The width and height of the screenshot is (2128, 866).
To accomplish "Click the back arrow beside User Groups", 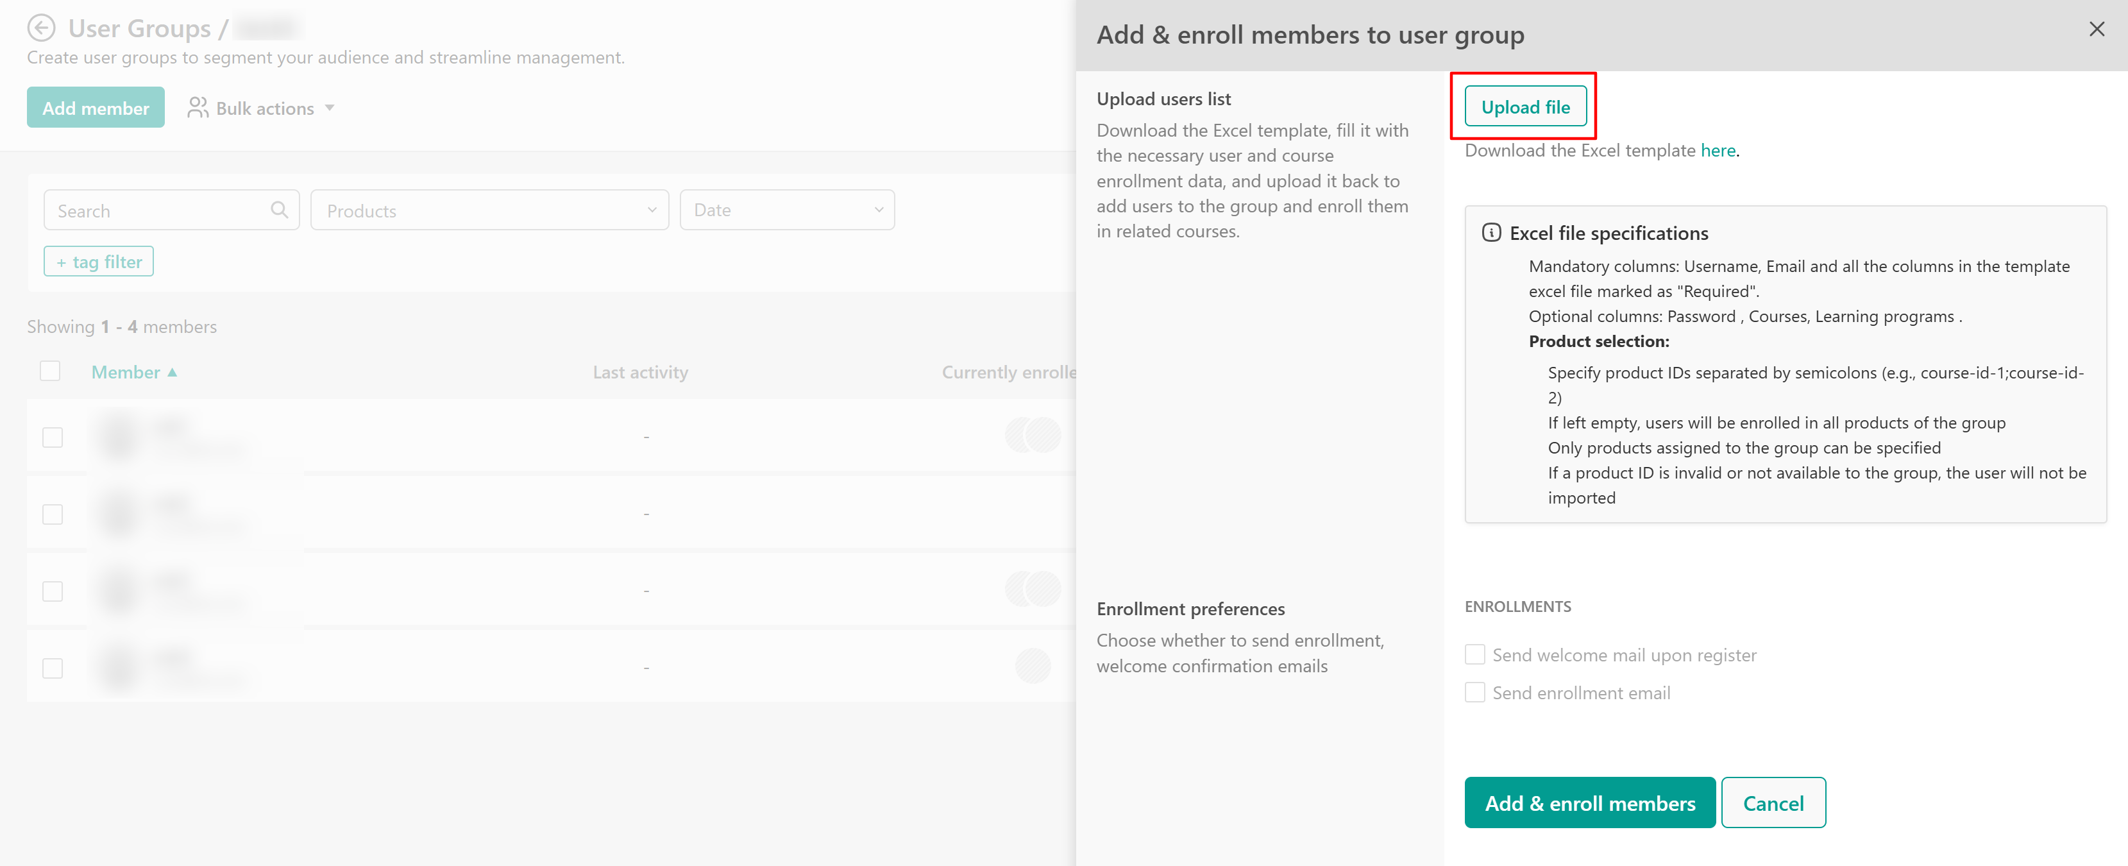I will coord(41,28).
